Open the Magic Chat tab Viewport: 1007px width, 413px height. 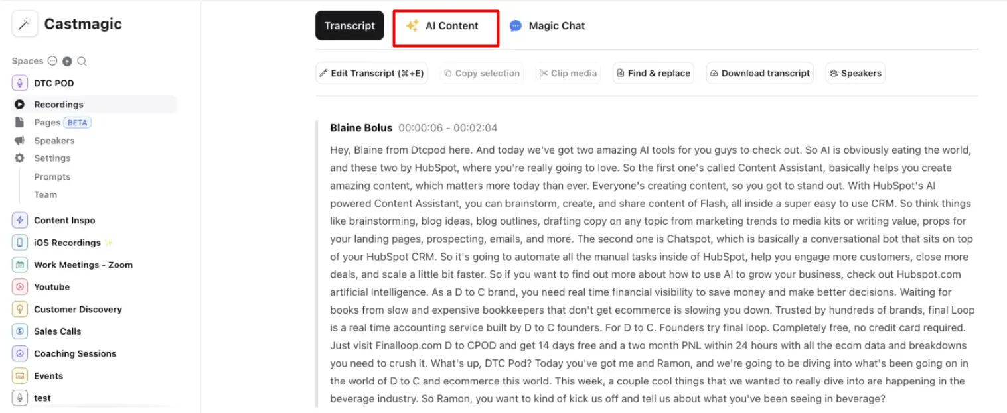tap(548, 26)
